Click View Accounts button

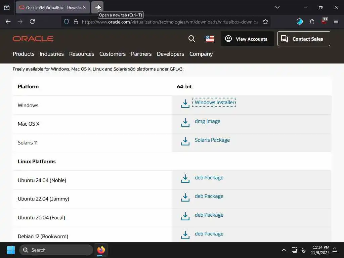[x=248, y=39]
